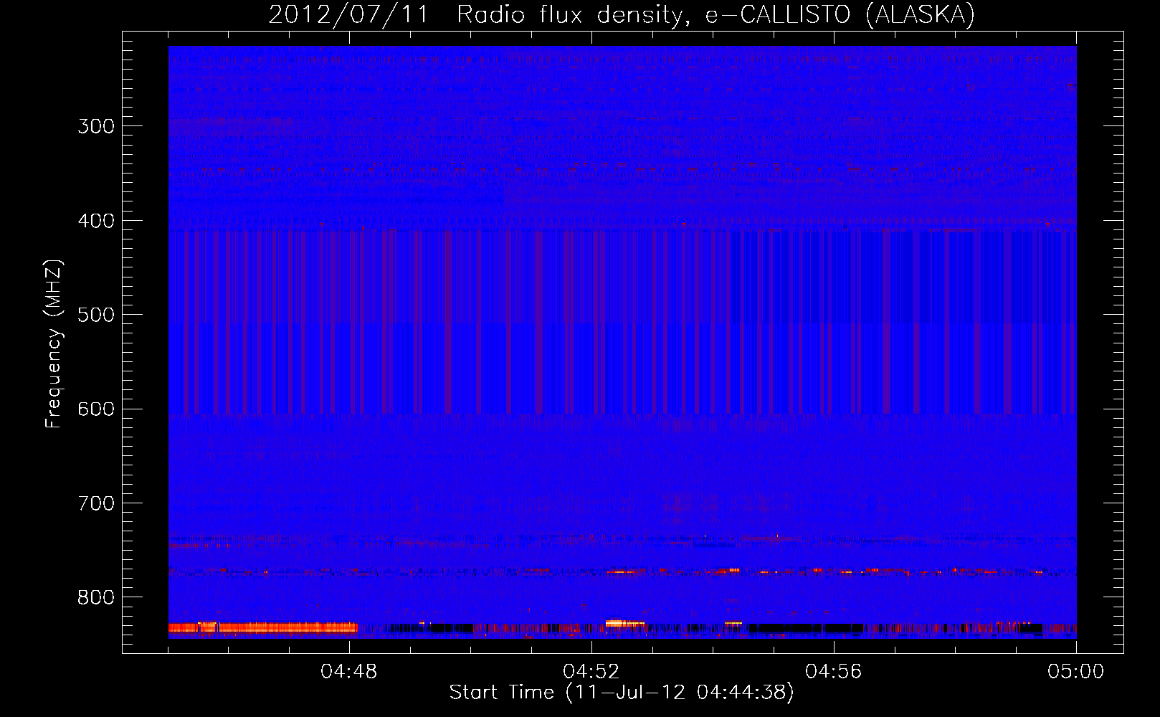
Task: Click the 400 frequency tick label
Action: 96,221
